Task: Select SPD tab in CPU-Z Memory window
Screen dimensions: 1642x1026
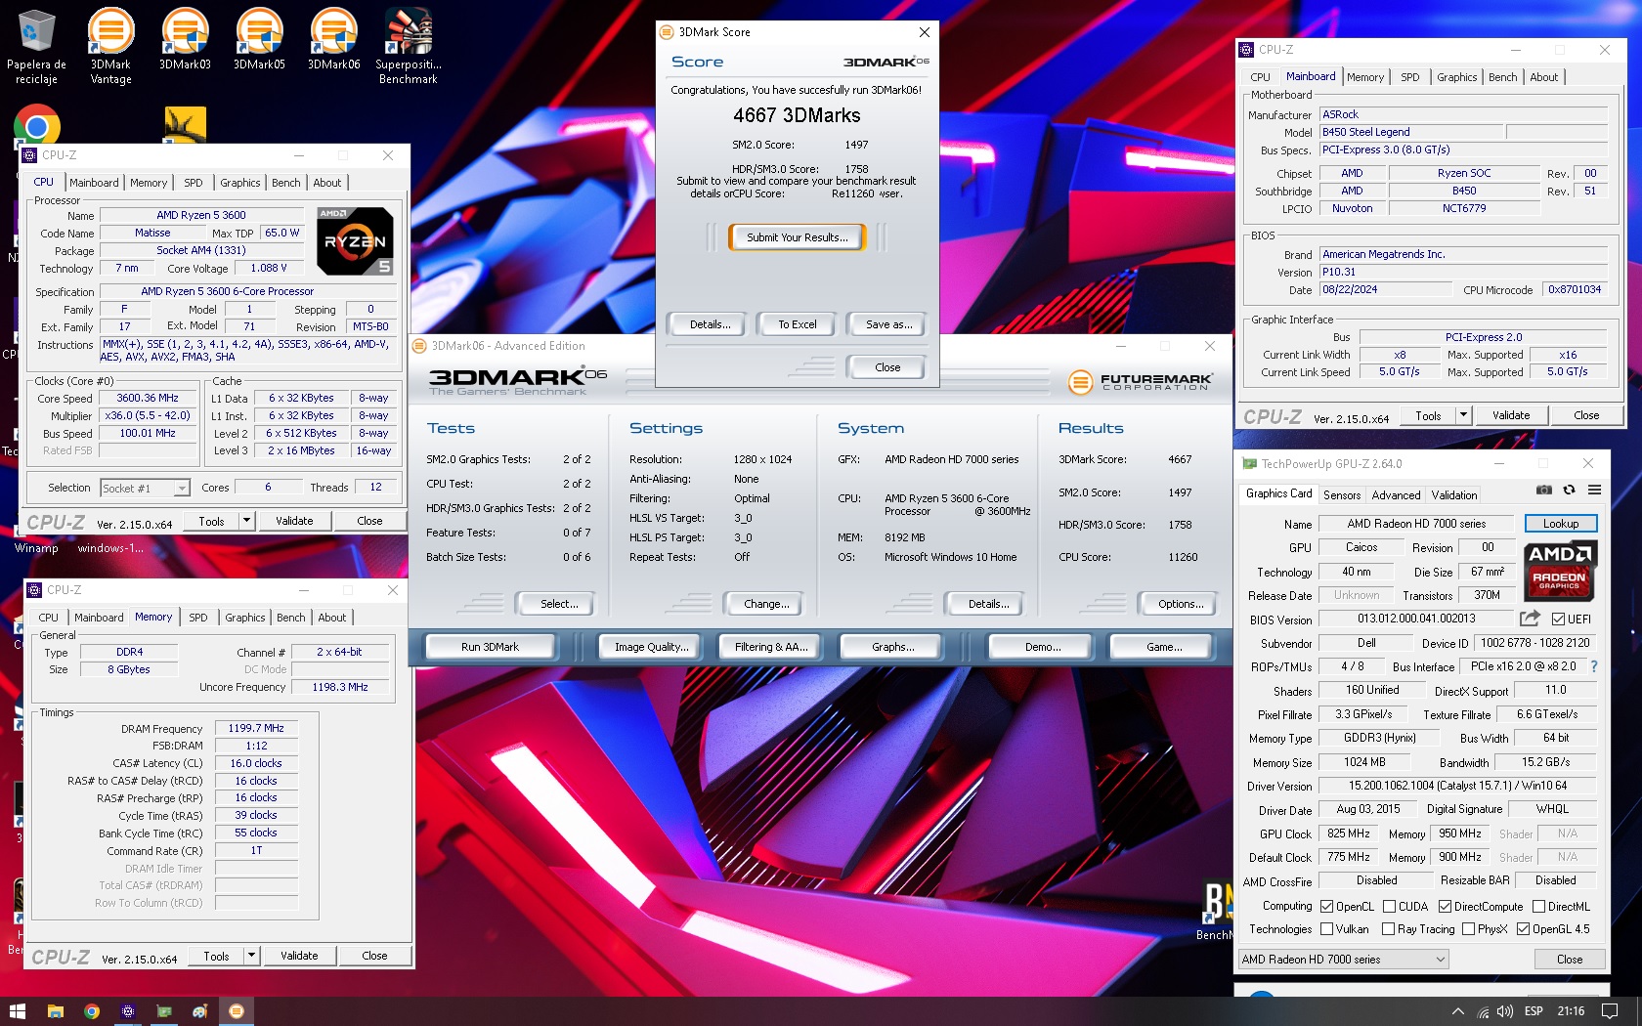Action: click(198, 618)
